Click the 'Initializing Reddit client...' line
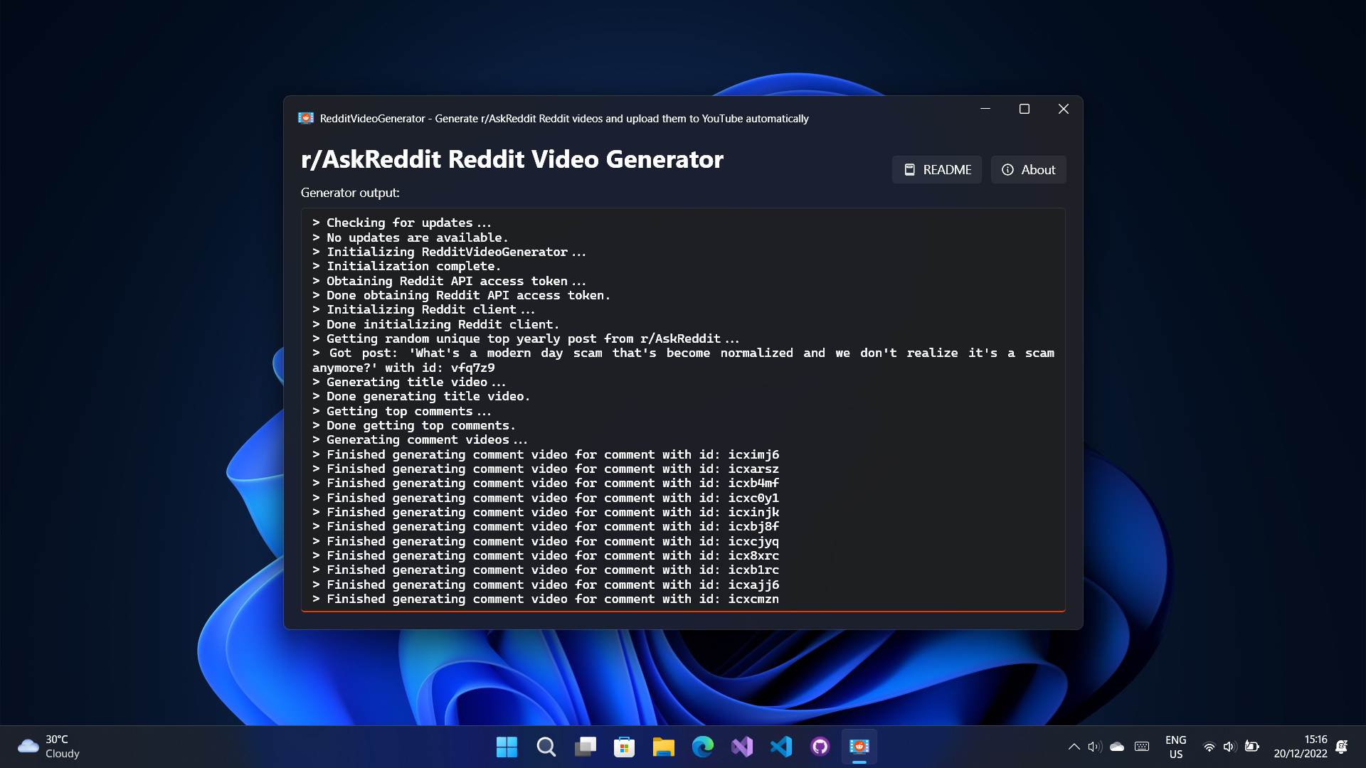1366x768 pixels. tap(424, 309)
